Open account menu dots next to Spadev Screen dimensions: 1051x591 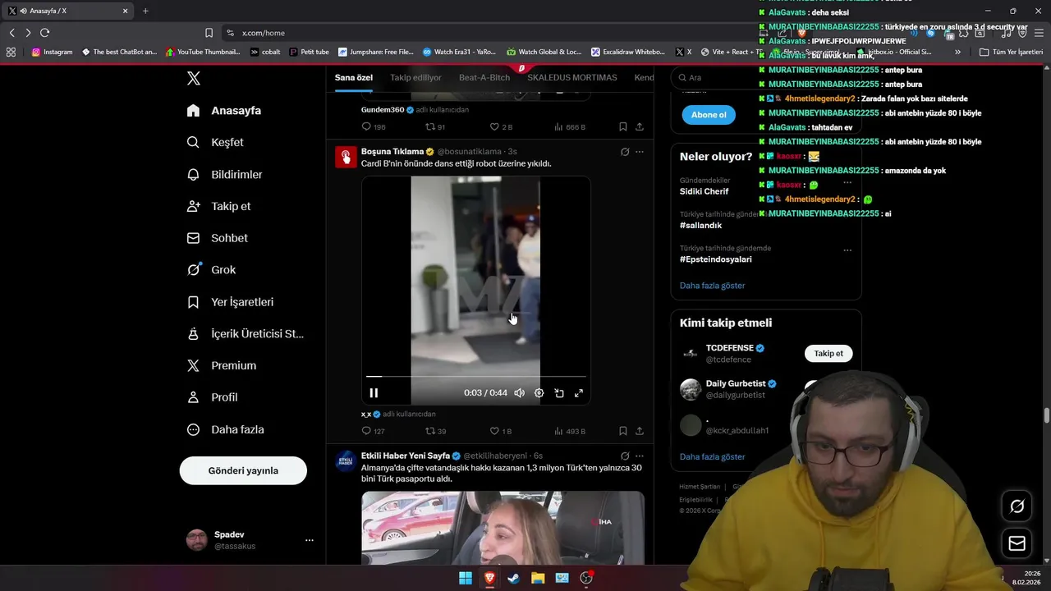coord(310,540)
